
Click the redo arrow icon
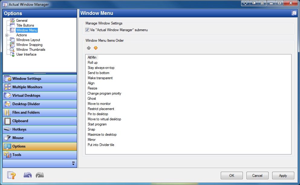(x=40, y=175)
